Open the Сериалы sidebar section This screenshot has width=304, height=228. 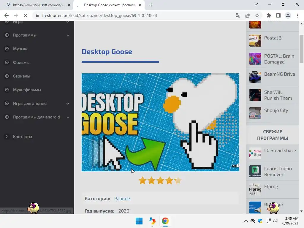[x=21, y=76]
